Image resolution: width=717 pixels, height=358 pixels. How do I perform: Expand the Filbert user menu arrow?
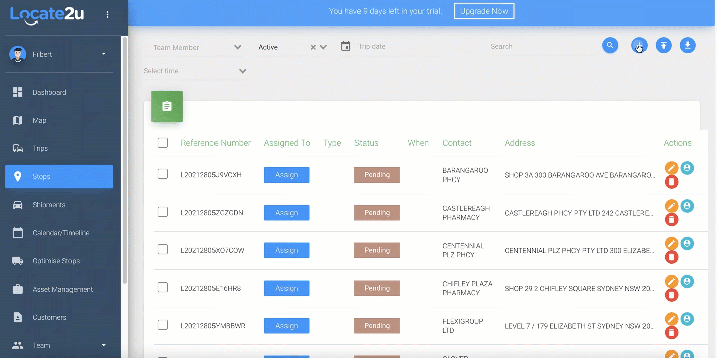tap(104, 54)
